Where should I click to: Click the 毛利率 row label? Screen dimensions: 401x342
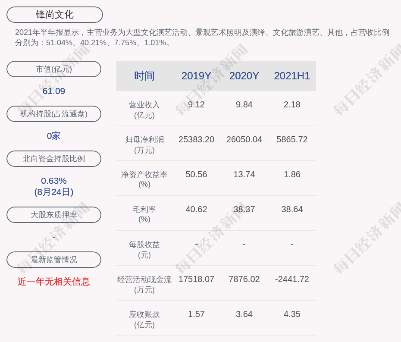[x=144, y=214]
